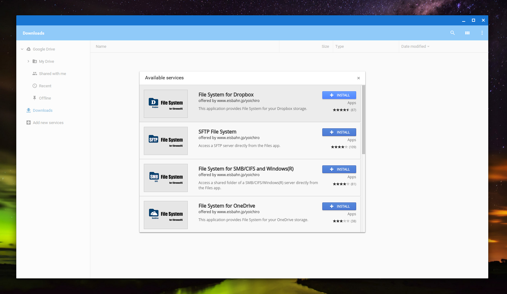Install File System for OneDrive
This screenshot has height=294, width=507.
coord(339,206)
